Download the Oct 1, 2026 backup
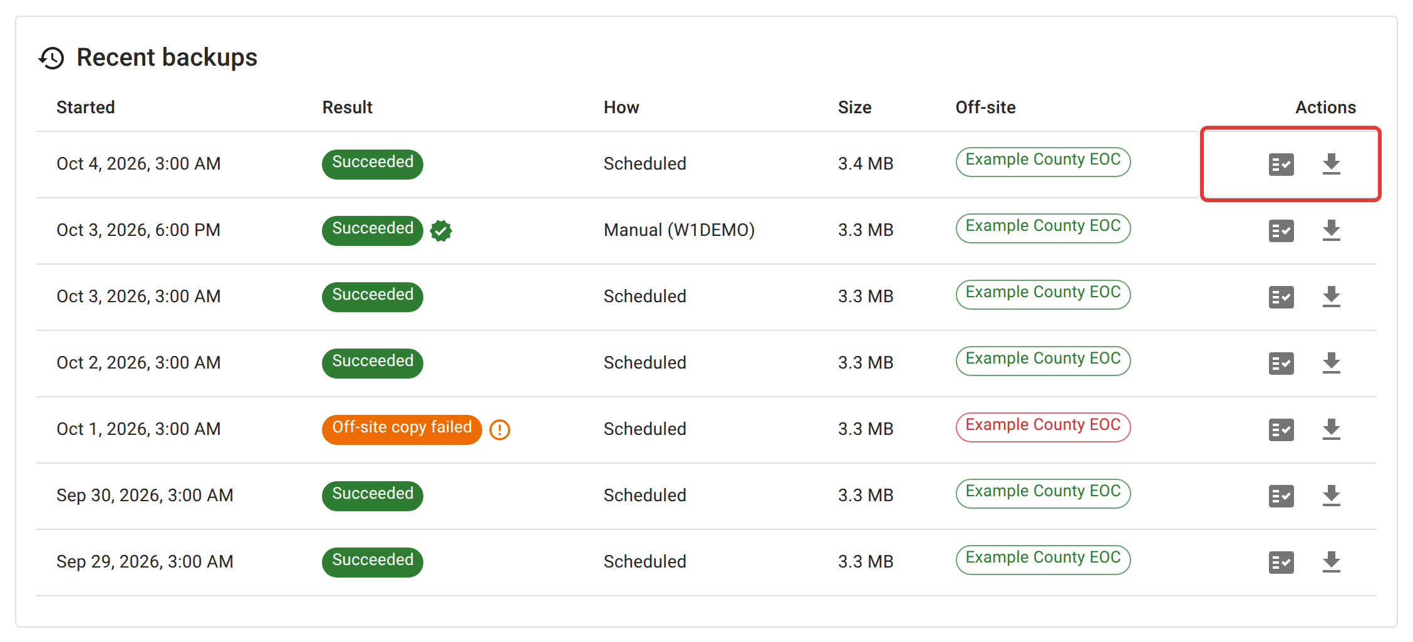 pyautogui.click(x=1331, y=430)
